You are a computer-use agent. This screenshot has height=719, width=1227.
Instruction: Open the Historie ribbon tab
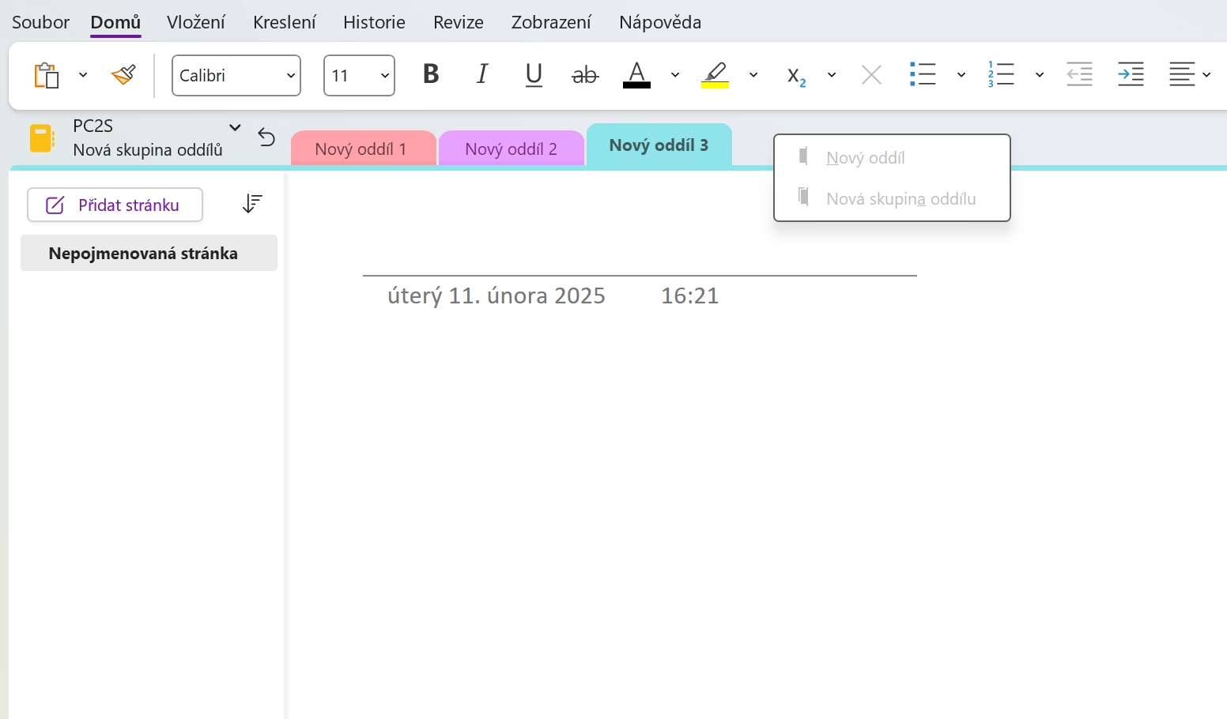click(x=374, y=22)
